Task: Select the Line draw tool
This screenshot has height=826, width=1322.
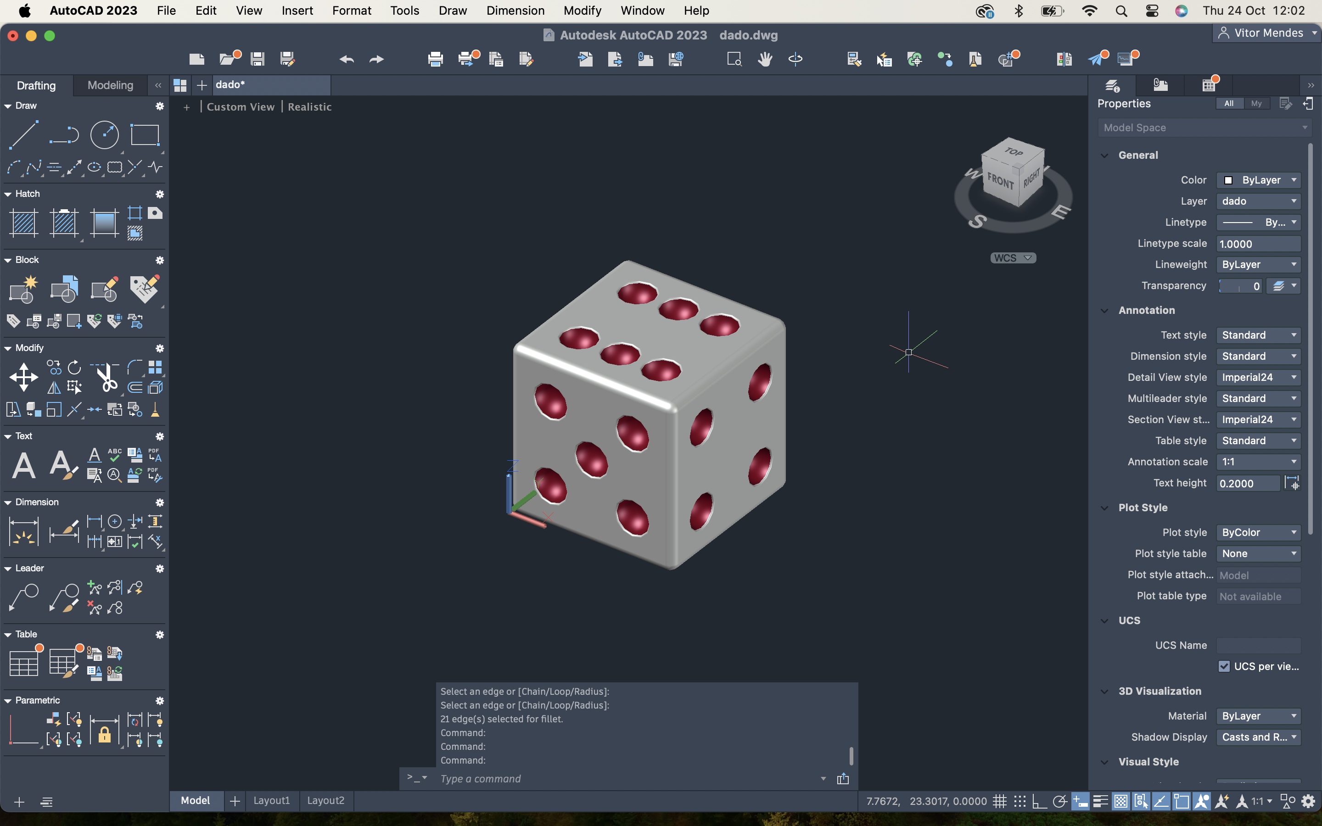Action: pyautogui.click(x=23, y=134)
